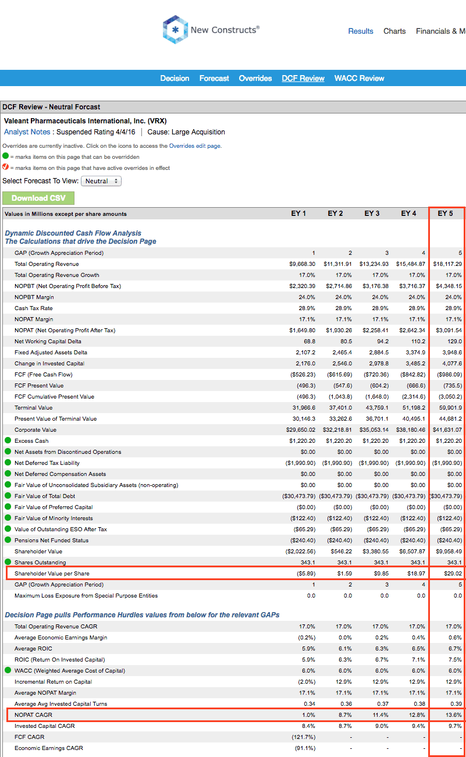This screenshot has width=466, height=757.
Task: Select the $18,117.29 Total Operating Revenue cell
Action: coord(447,264)
